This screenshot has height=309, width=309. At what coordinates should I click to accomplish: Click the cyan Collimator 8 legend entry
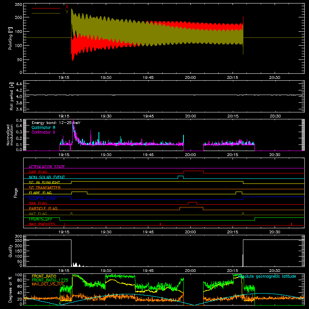point(43,127)
